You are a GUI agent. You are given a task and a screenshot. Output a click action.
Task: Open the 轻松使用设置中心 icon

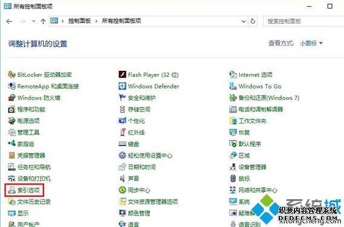point(122,156)
